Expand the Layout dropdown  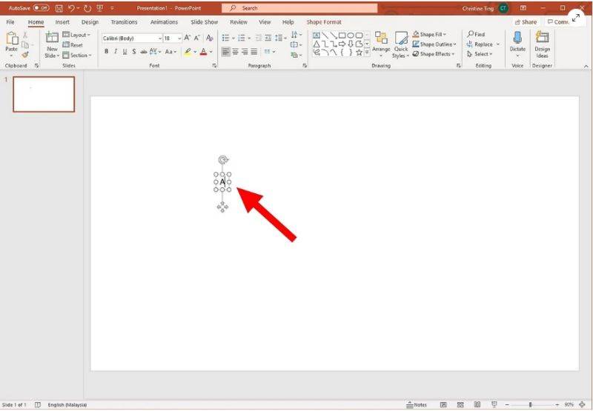click(x=76, y=35)
